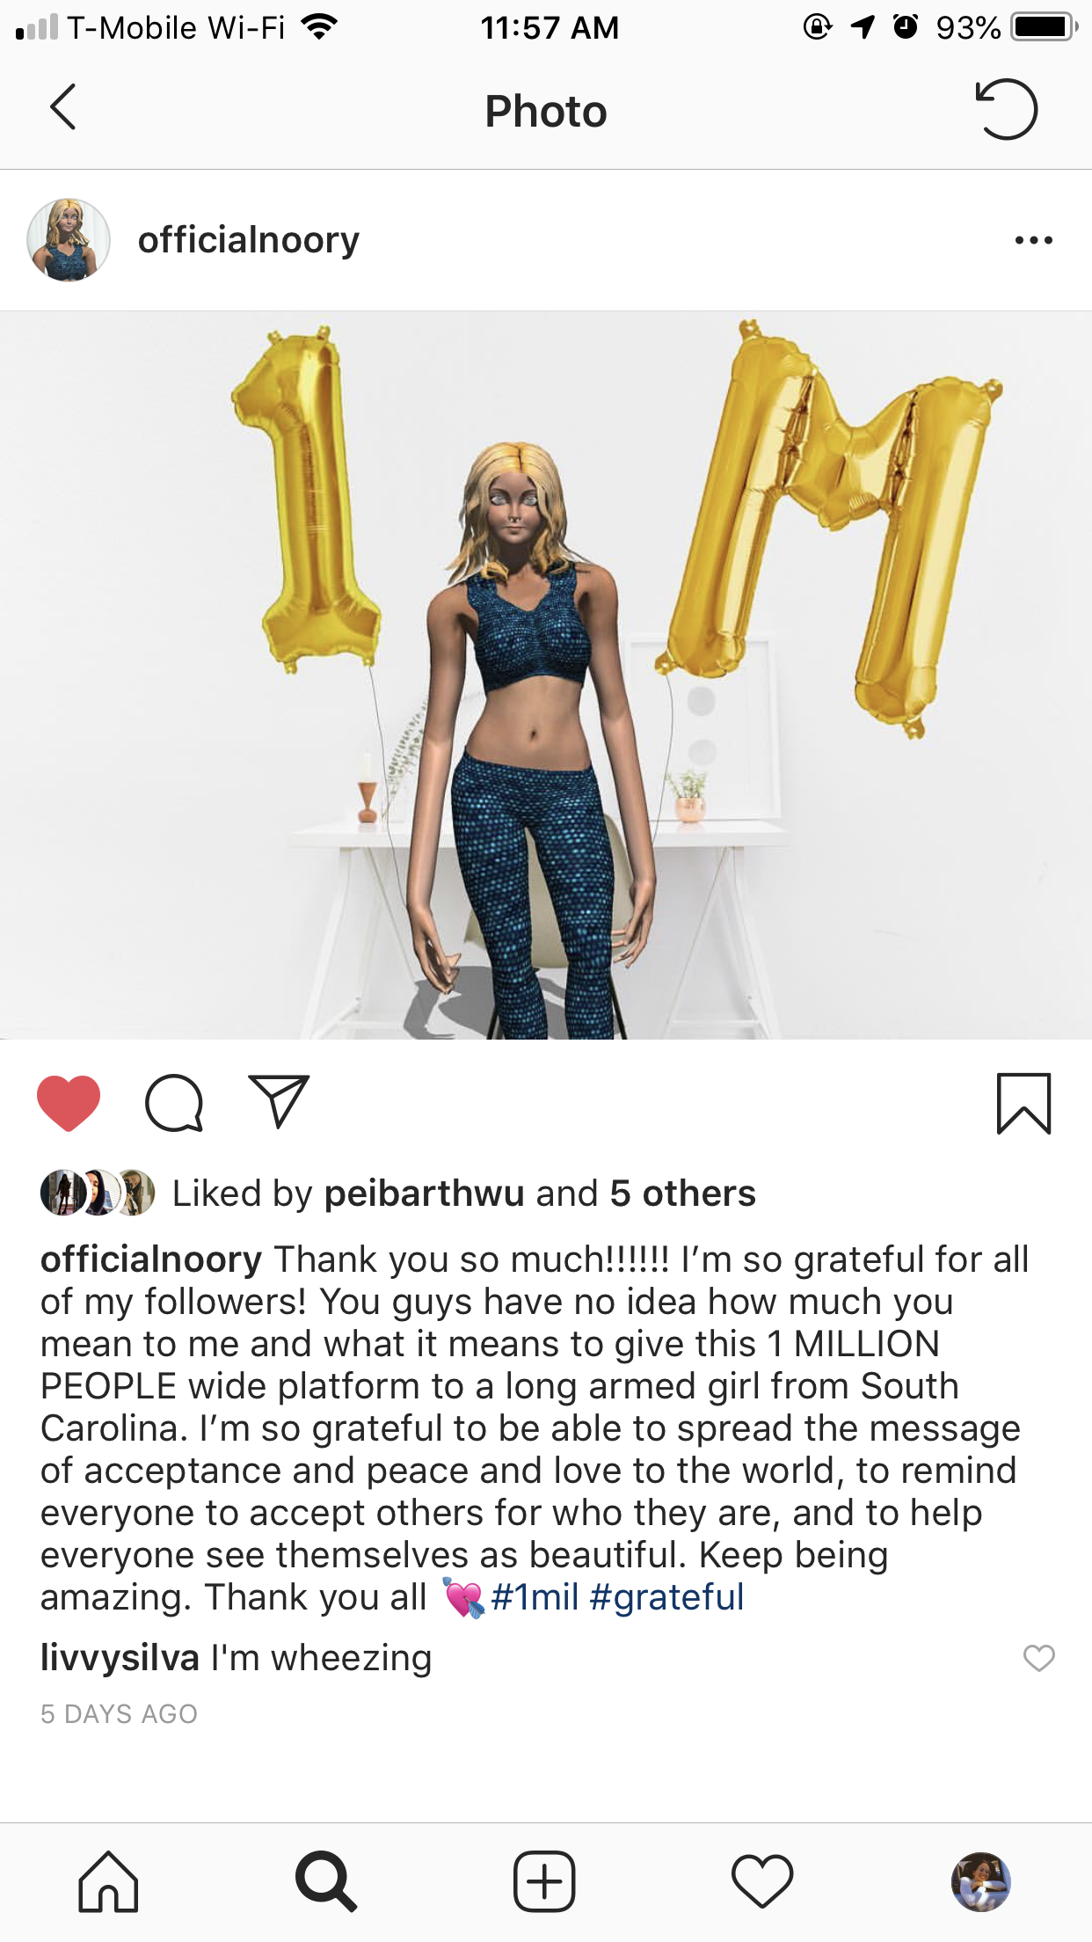Viewport: 1092px width, 1942px height.
Task: View likes via '5 others' link
Action: [x=683, y=1194]
